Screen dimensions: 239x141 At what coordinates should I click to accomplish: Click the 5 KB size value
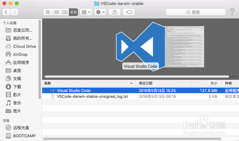213,97
